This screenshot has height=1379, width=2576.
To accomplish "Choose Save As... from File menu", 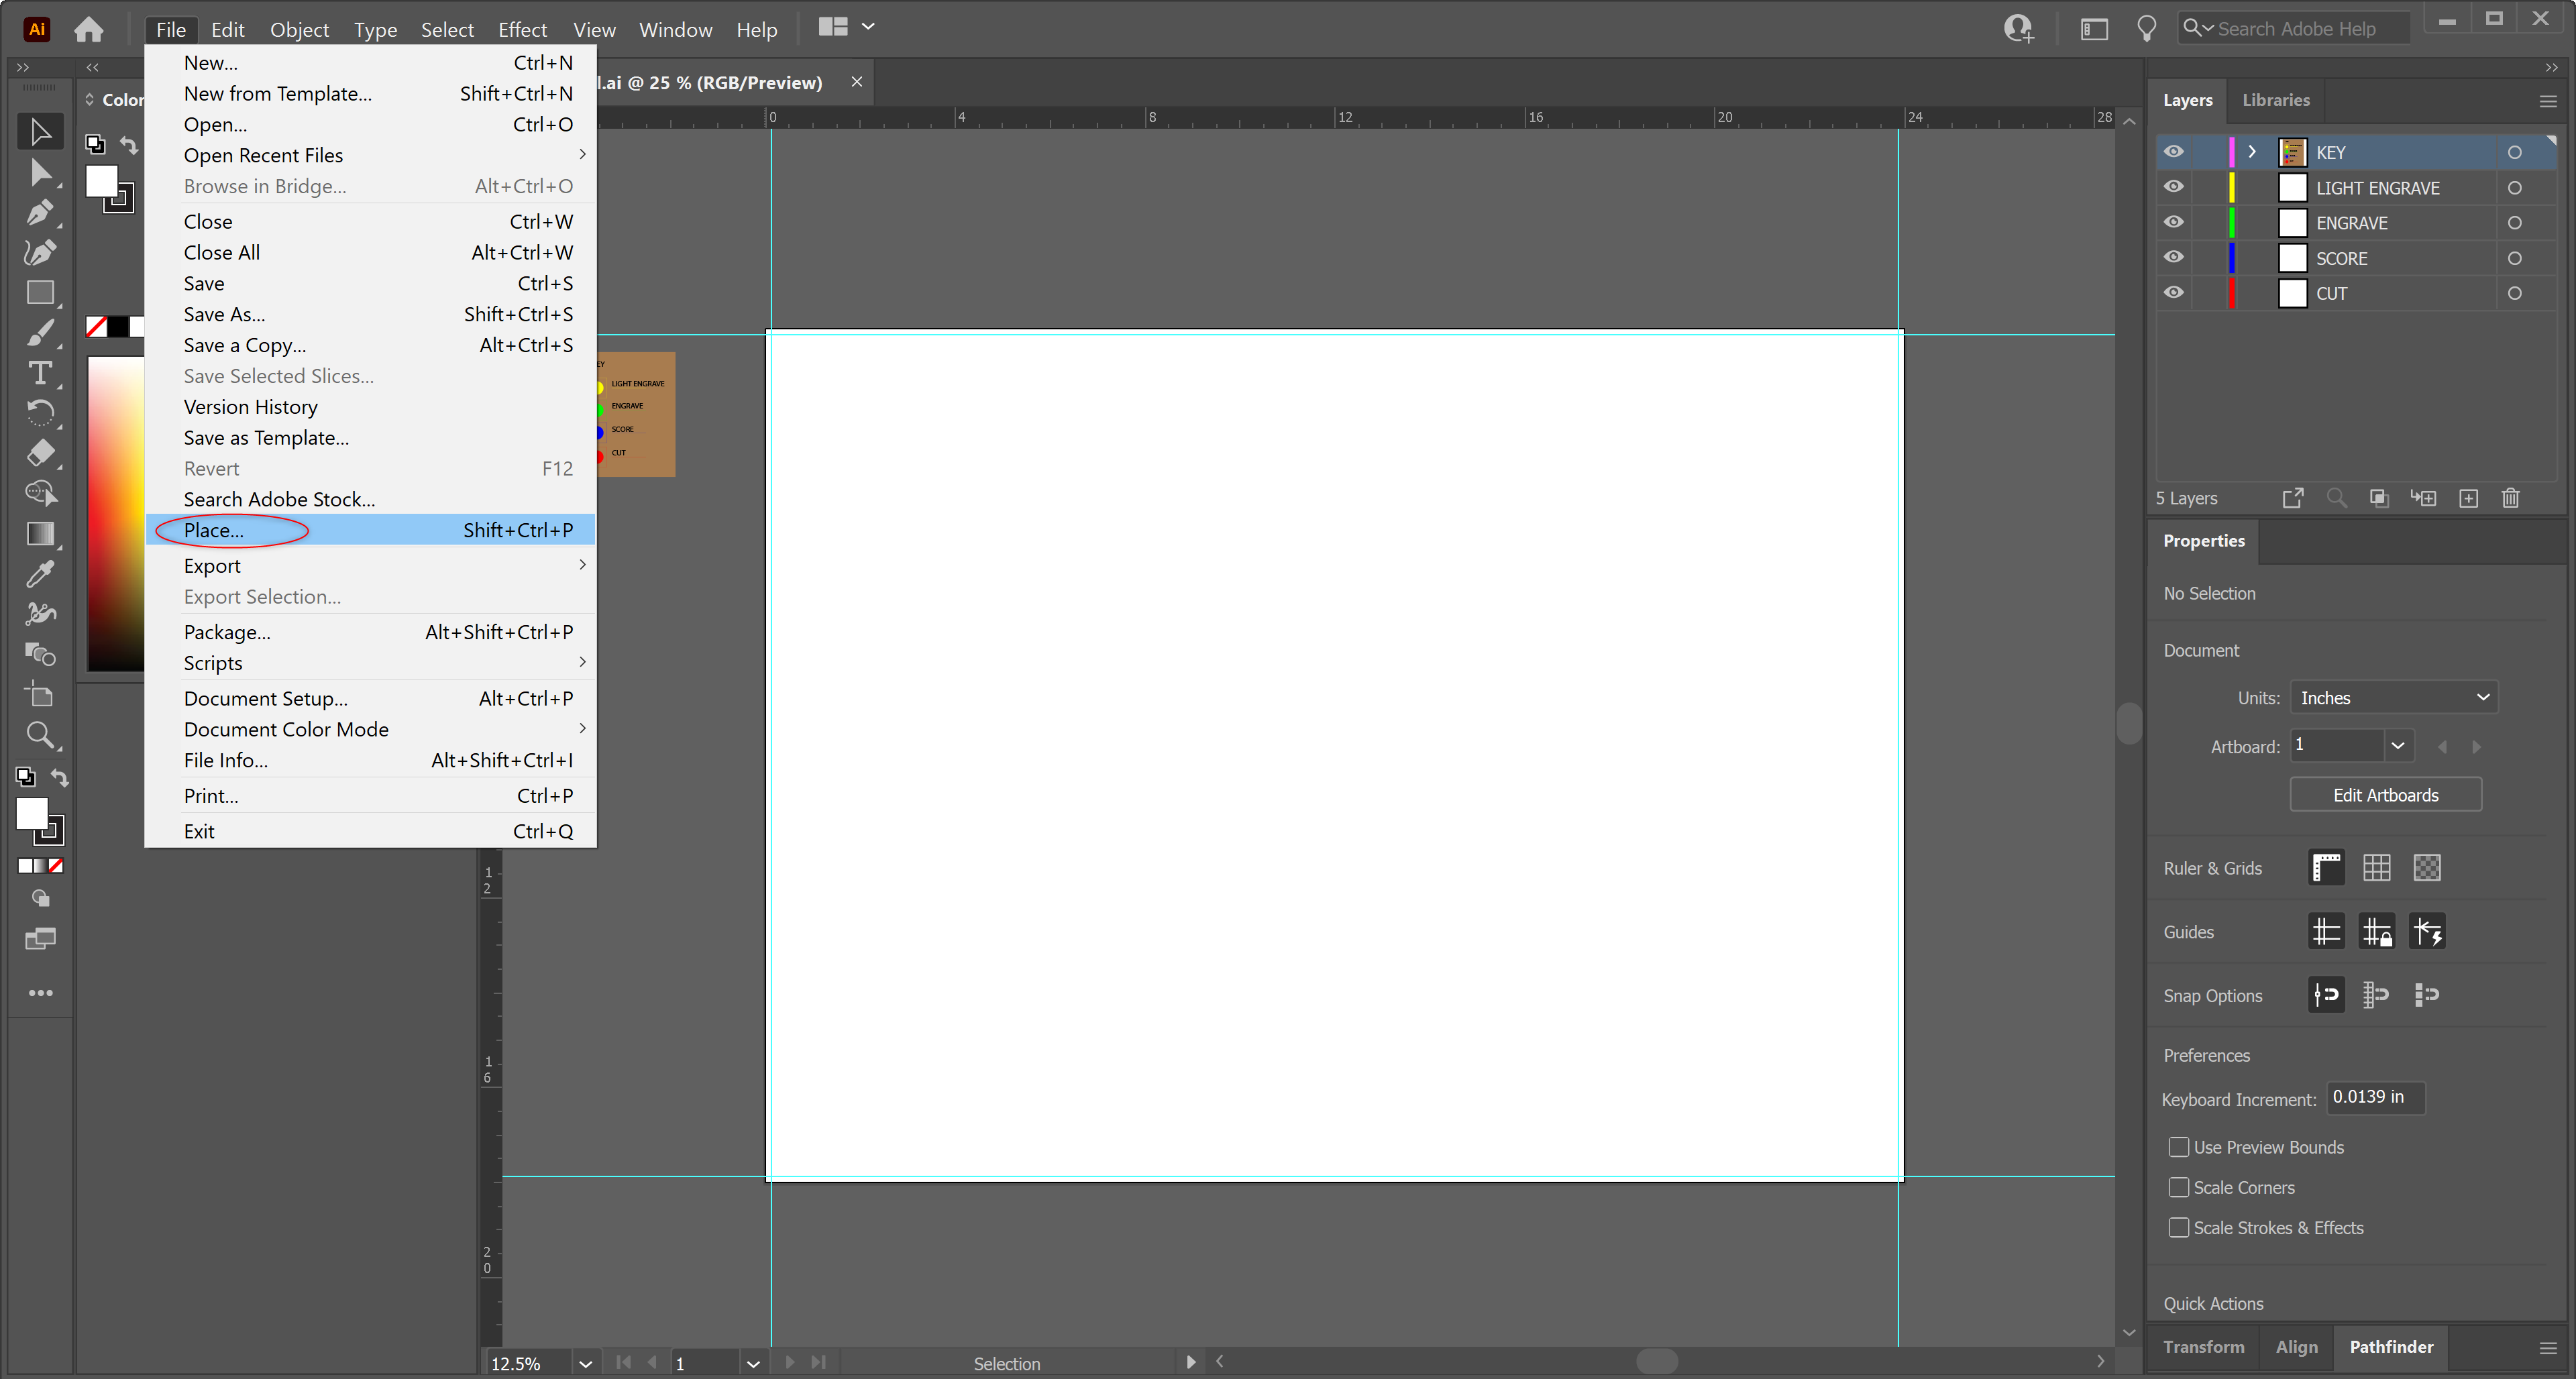I will pyautogui.click(x=371, y=314).
